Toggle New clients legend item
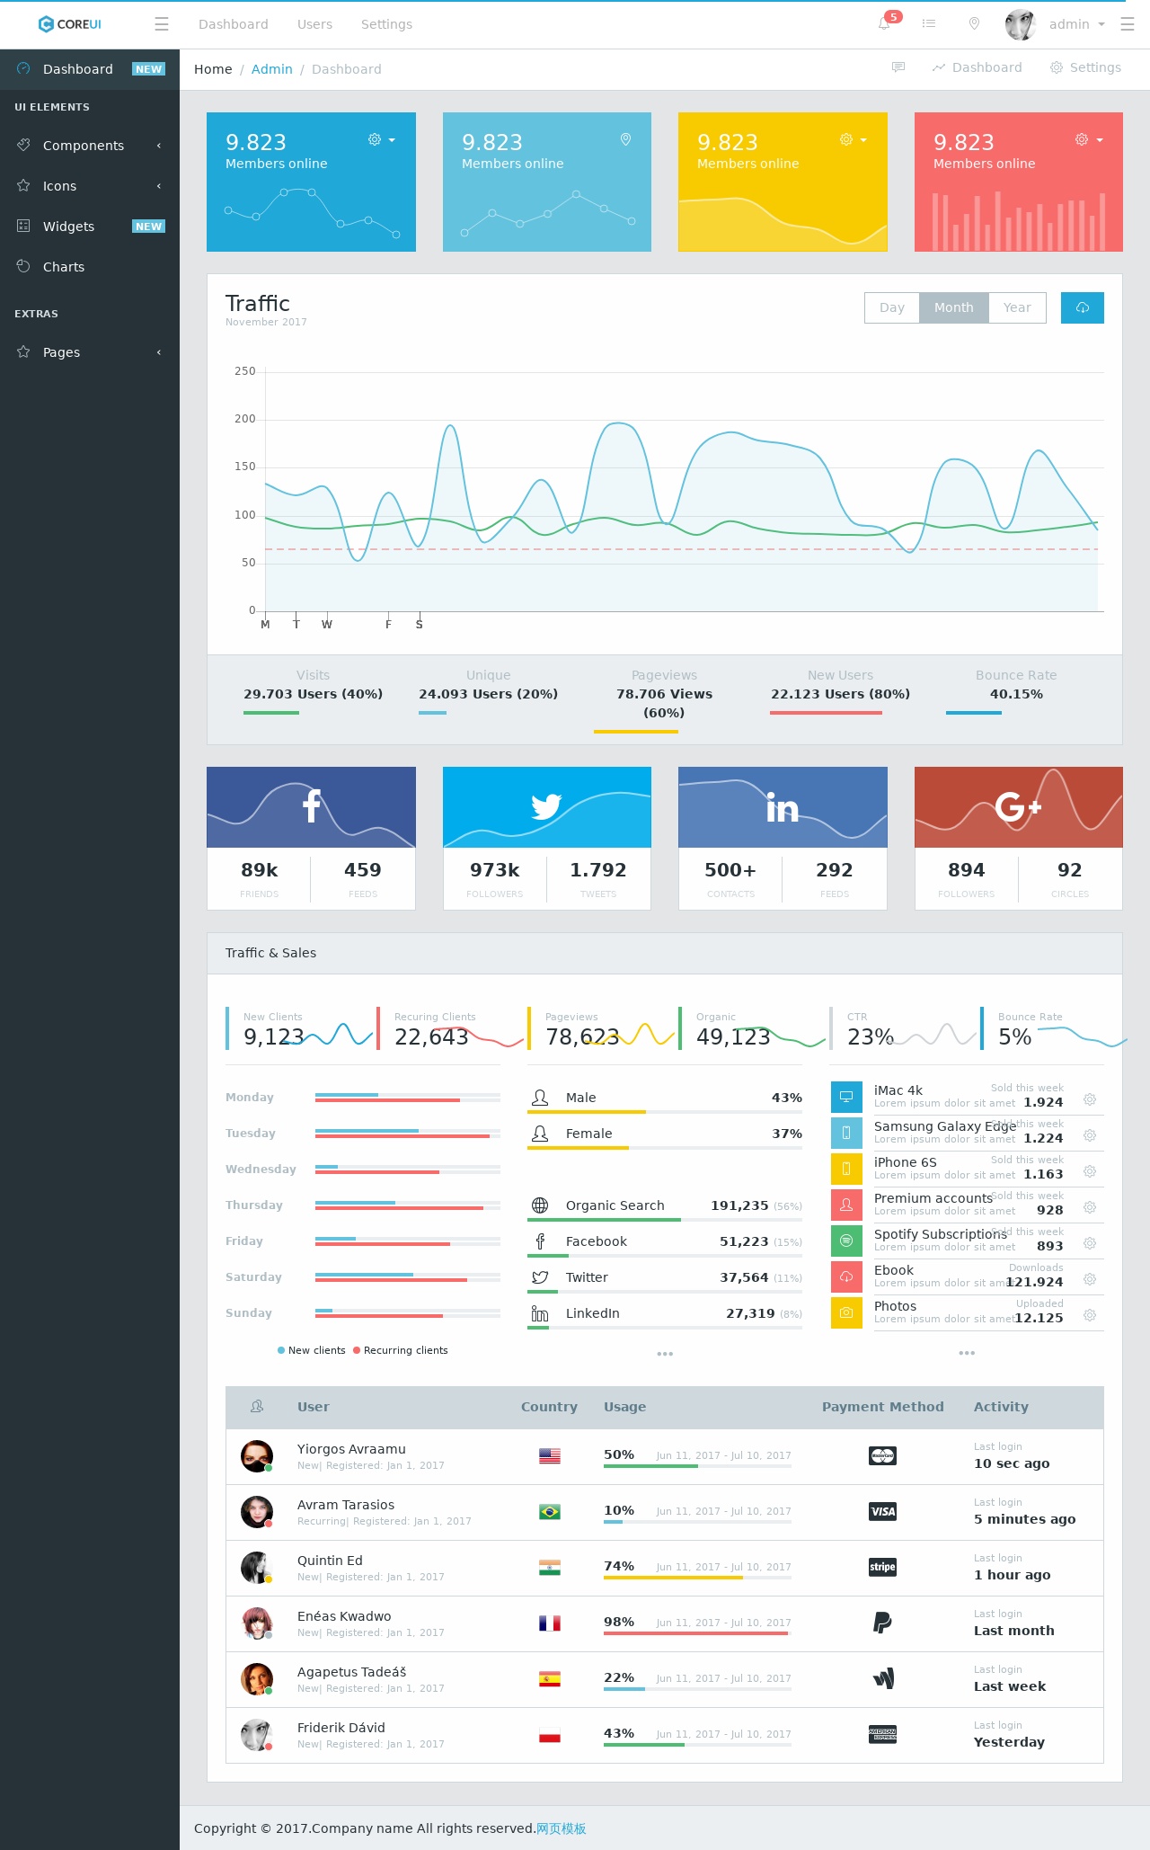Image resolution: width=1150 pixels, height=1850 pixels. pyautogui.click(x=312, y=1350)
